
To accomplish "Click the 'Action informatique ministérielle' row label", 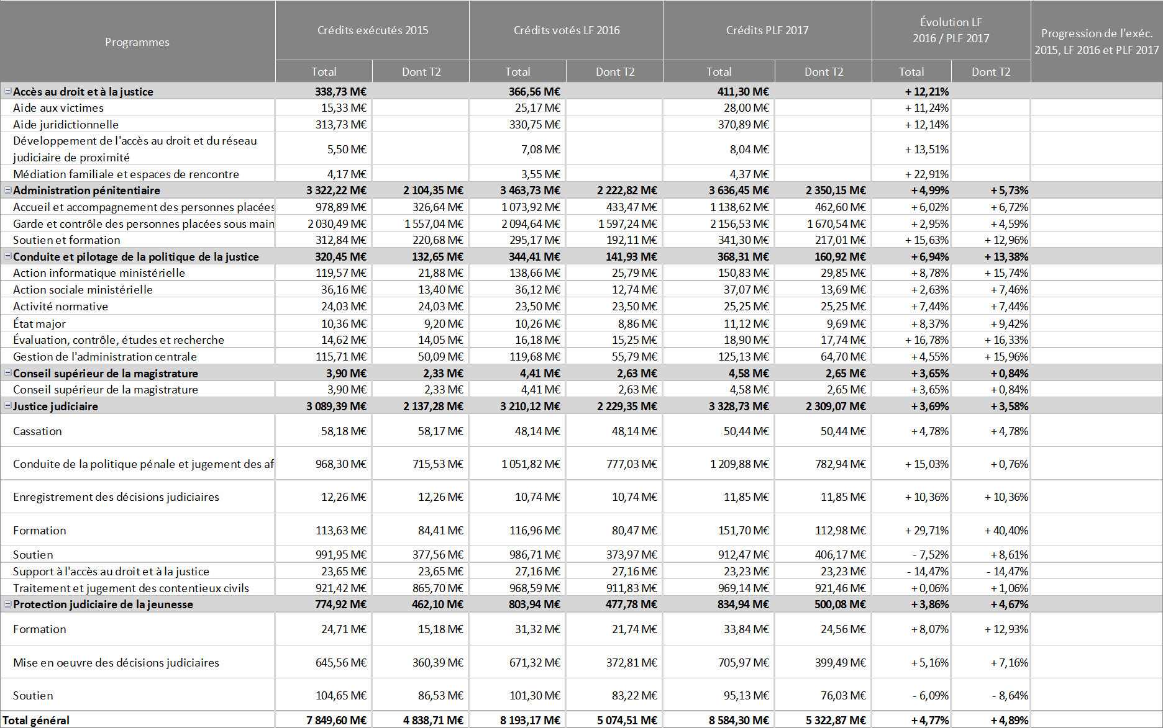I will click(99, 273).
